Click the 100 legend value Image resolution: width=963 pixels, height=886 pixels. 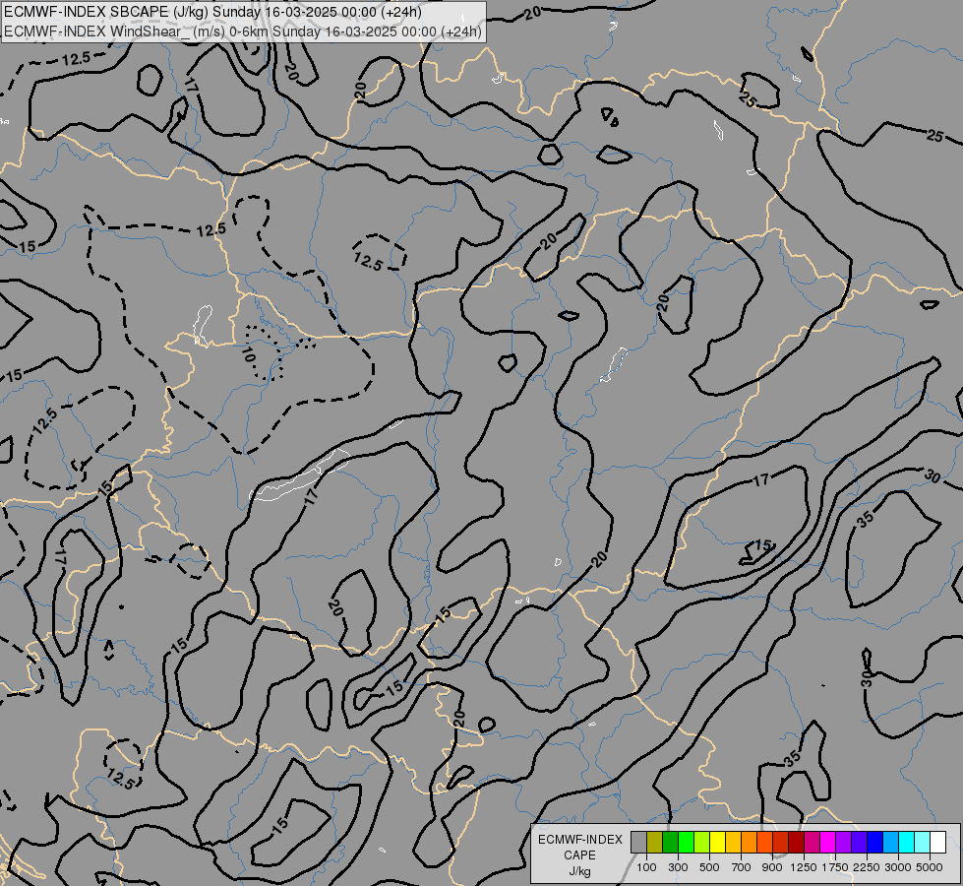click(x=646, y=867)
